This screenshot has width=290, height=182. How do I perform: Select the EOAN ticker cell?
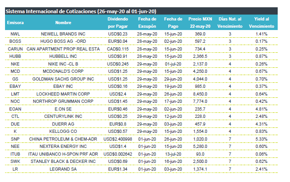(x=15, y=109)
